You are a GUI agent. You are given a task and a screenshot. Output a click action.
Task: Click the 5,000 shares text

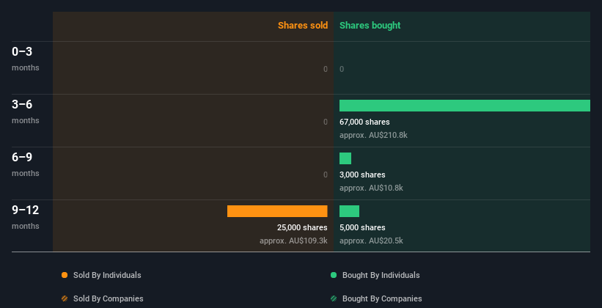(362, 227)
